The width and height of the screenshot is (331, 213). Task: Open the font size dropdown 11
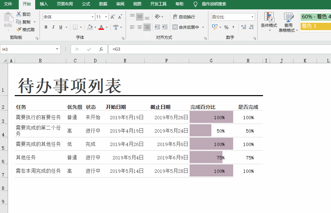[106, 17]
